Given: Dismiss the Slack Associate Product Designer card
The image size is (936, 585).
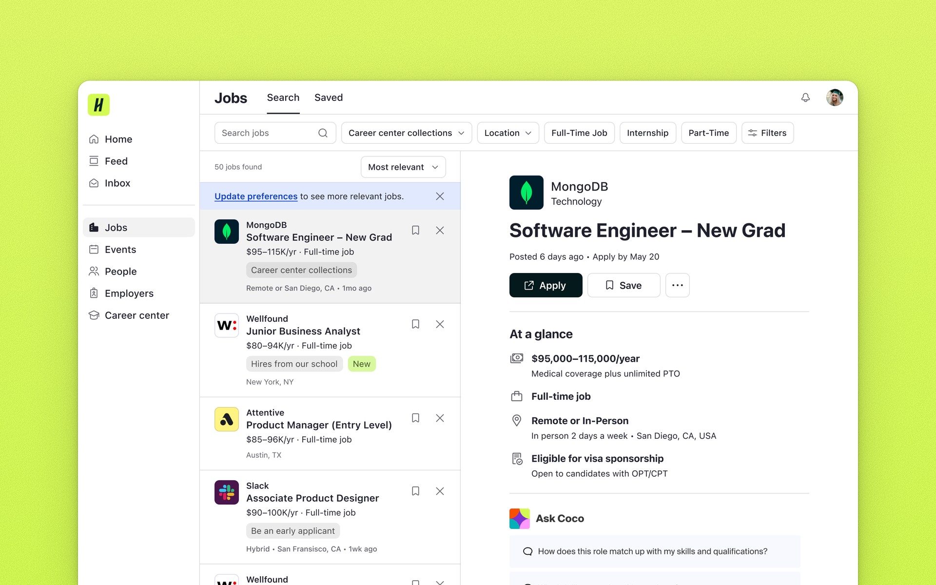Looking at the screenshot, I should coord(440,491).
